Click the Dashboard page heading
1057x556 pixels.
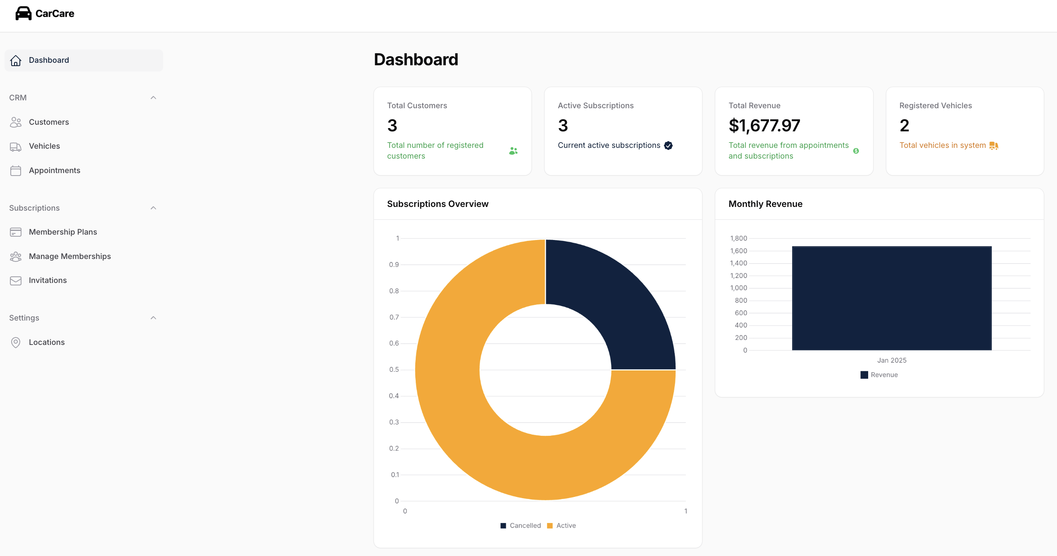tap(416, 60)
